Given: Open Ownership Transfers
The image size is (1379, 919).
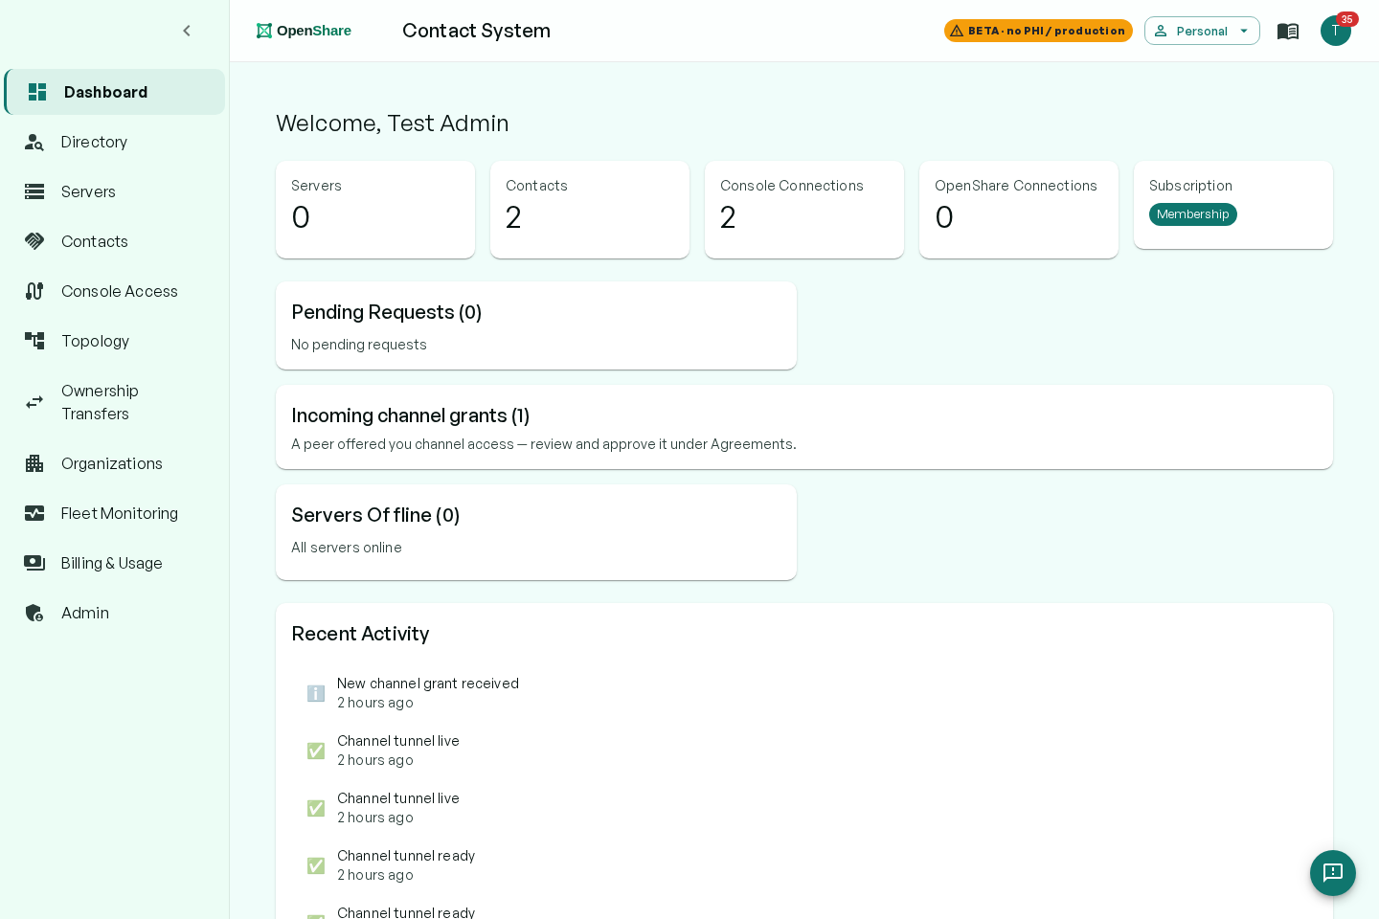Looking at the screenshot, I should (x=115, y=402).
